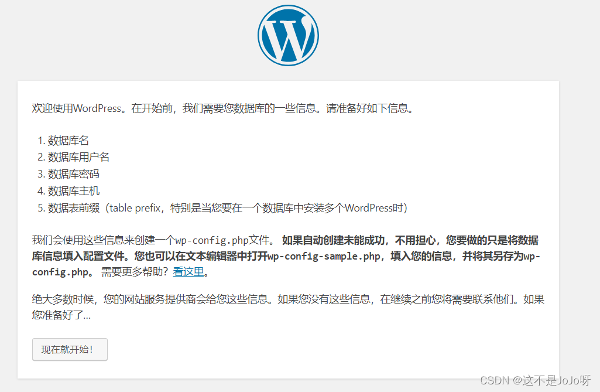
Task: Click the 现在就开始! button
Action: pos(70,349)
